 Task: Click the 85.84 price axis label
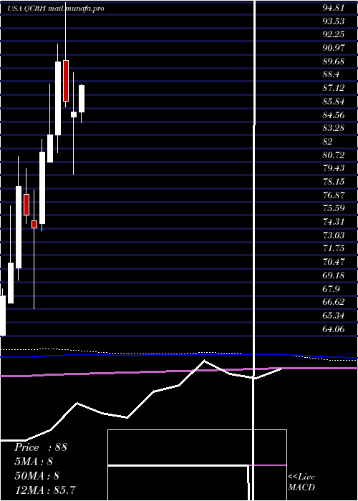point(334,102)
